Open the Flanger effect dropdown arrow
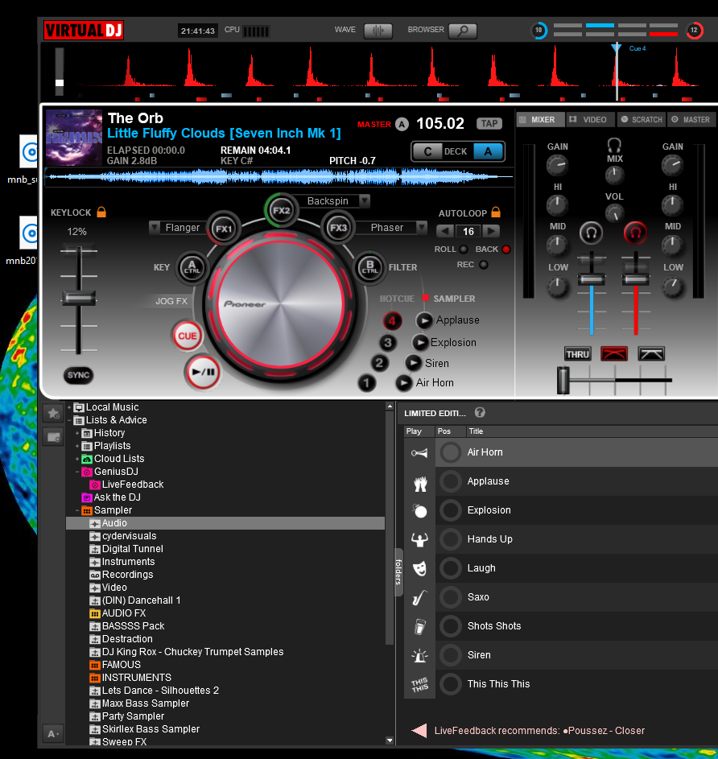 [154, 227]
